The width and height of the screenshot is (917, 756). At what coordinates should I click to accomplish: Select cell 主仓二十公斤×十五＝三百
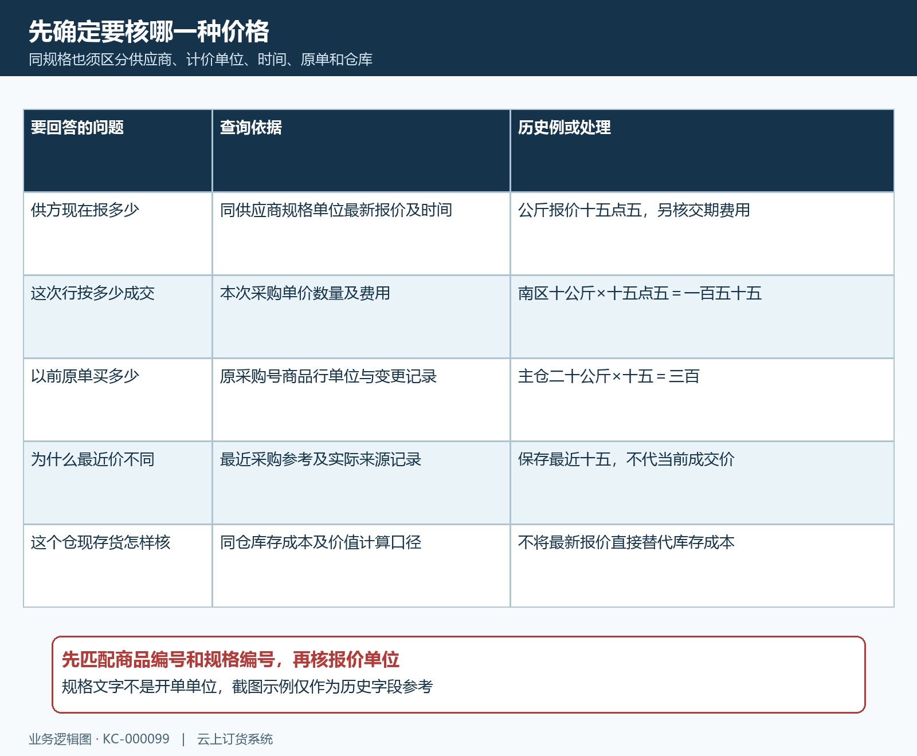pyautogui.click(x=702, y=400)
